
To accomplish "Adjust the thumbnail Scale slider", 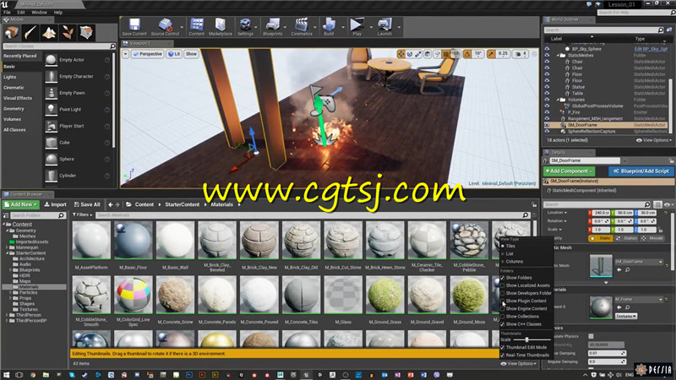I will (532, 339).
